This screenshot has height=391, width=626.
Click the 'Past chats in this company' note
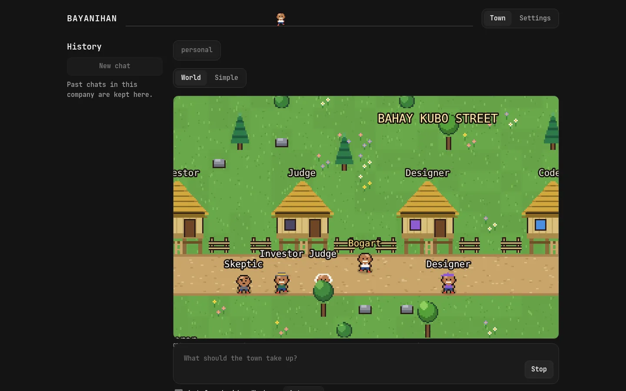(x=110, y=89)
